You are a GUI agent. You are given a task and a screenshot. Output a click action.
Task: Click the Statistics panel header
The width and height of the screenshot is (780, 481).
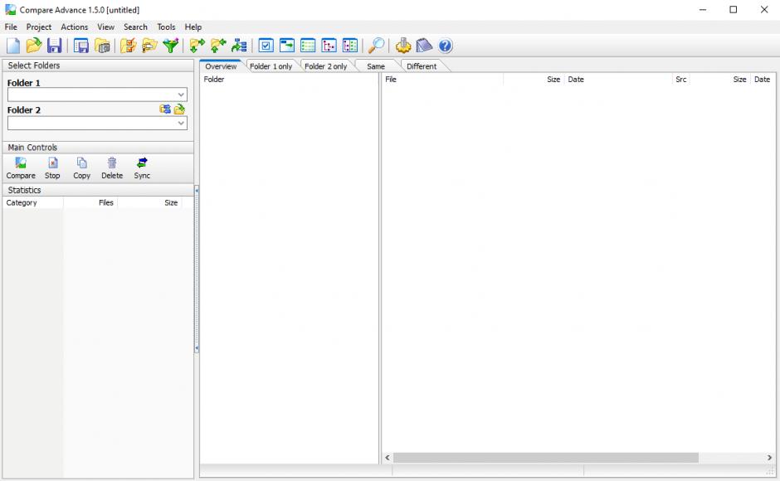coord(98,190)
